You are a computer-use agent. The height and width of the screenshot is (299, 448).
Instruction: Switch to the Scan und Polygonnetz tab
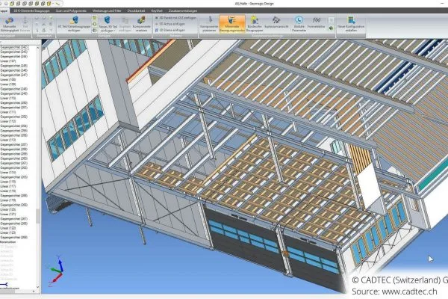[x=71, y=11]
